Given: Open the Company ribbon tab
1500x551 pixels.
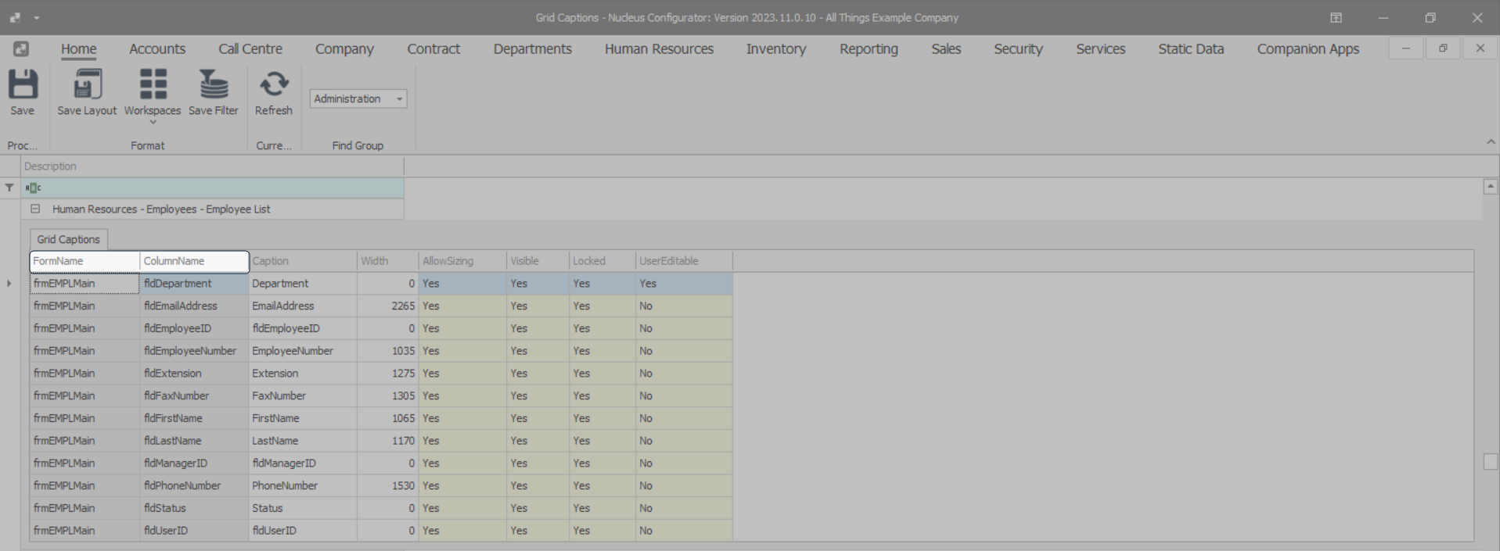Looking at the screenshot, I should click(344, 48).
